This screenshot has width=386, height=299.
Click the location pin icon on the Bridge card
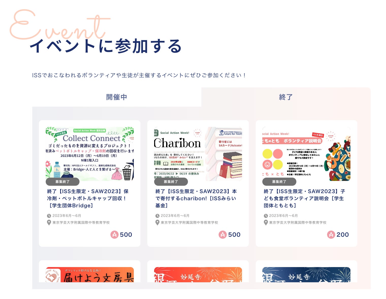click(49, 222)
